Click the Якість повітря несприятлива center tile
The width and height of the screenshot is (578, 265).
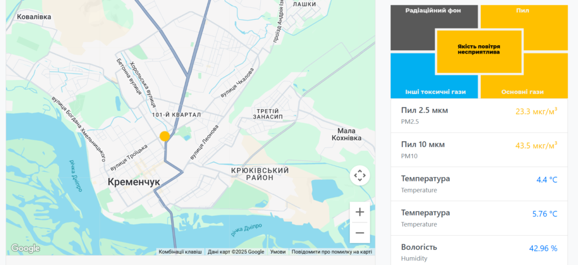pyautogui.click(x=479, y=51)
